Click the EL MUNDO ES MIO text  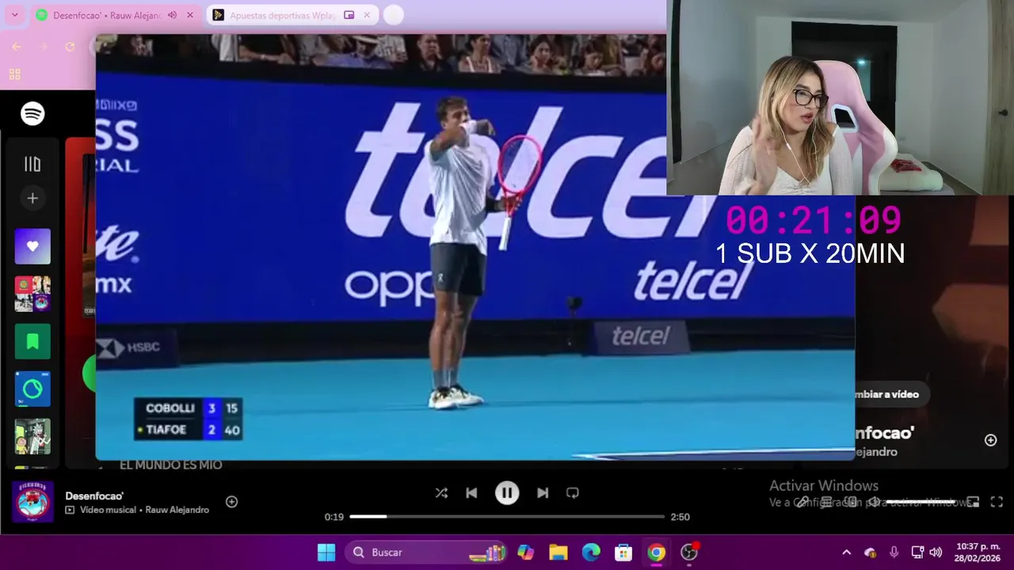coord(170,465)
